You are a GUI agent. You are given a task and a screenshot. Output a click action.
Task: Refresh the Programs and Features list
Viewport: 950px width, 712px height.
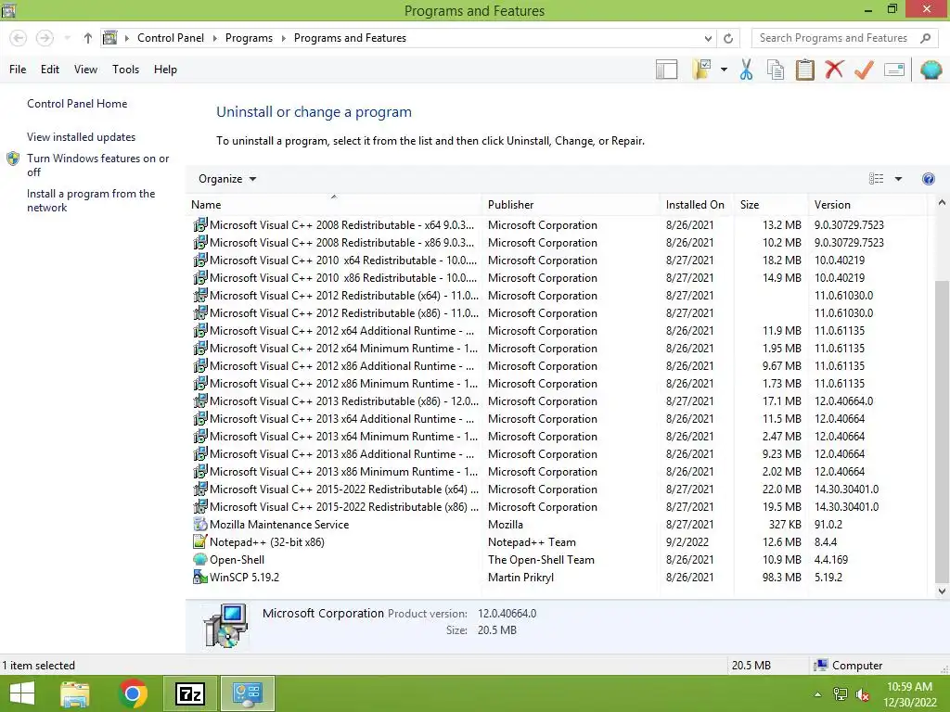(x=728, y=38)
